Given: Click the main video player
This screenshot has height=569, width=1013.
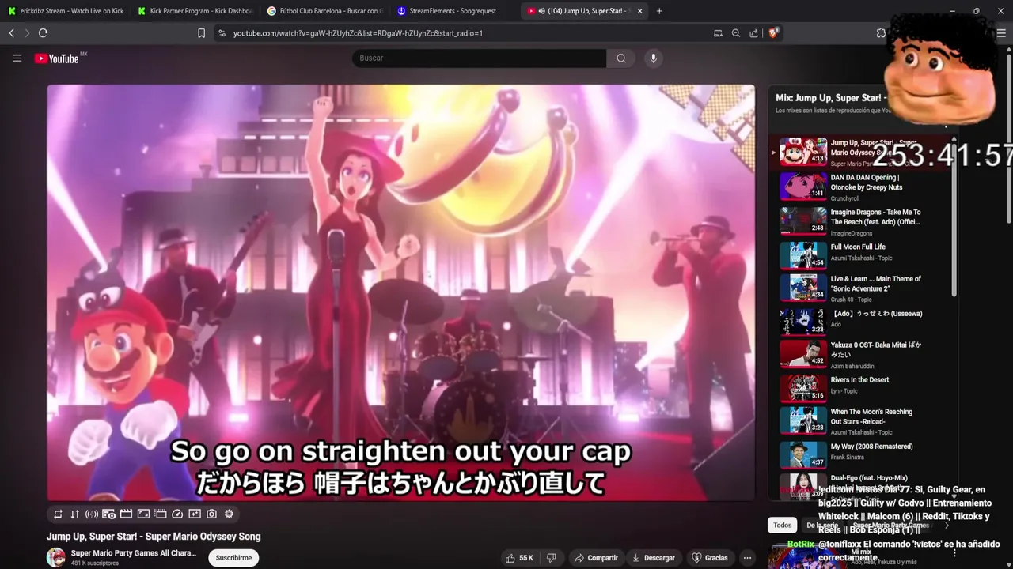Looking at the screenshot, I should click(x=401, y=292).
